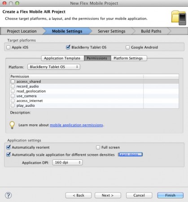Switch to the Platform Settings tab
188x202 pixels.
pos(128,58)
